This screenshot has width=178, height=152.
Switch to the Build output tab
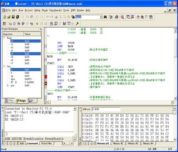pyautogui.click(x=22, y=143)
